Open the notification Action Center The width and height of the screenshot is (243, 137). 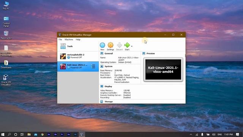pos(238,134)
